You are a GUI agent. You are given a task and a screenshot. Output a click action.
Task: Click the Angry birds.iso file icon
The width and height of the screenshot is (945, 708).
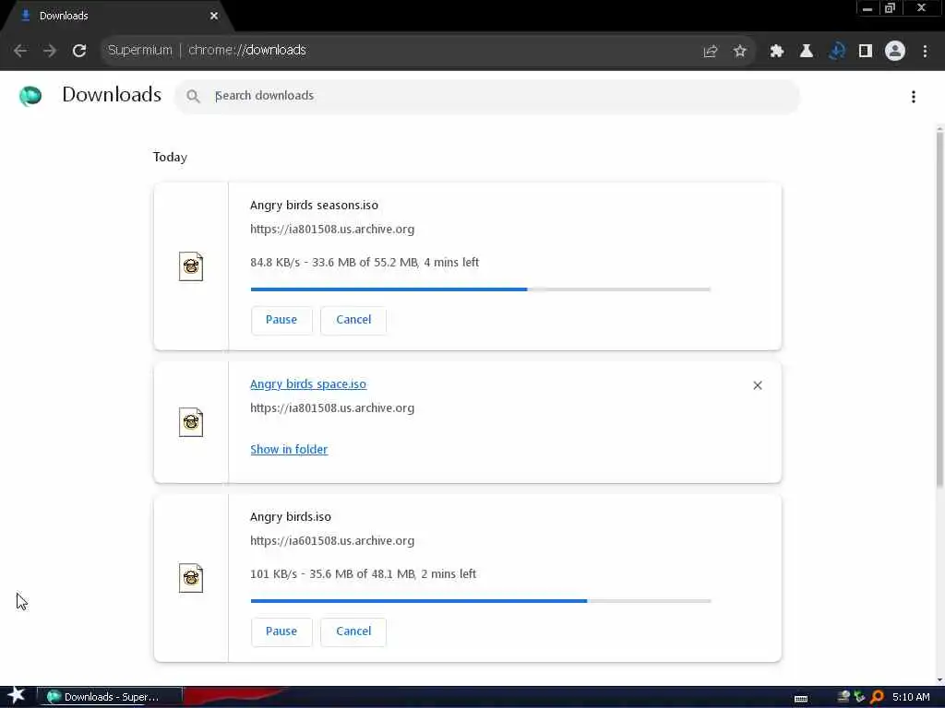point(191,578)
